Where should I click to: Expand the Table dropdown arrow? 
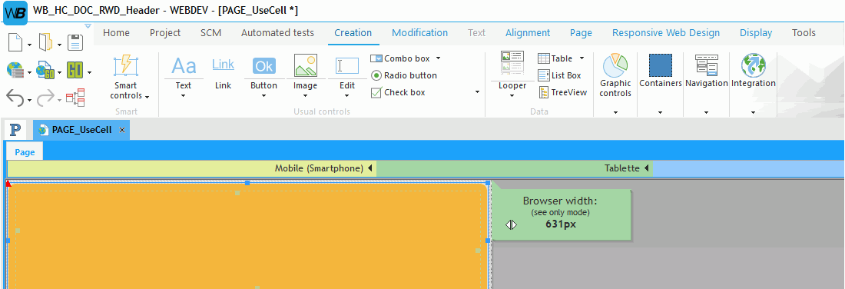582,58
